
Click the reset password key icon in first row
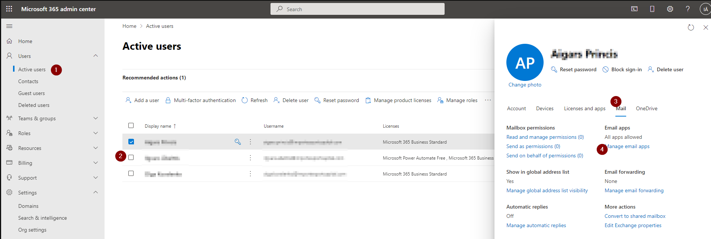pyautogui.click(x=238, y=142)
